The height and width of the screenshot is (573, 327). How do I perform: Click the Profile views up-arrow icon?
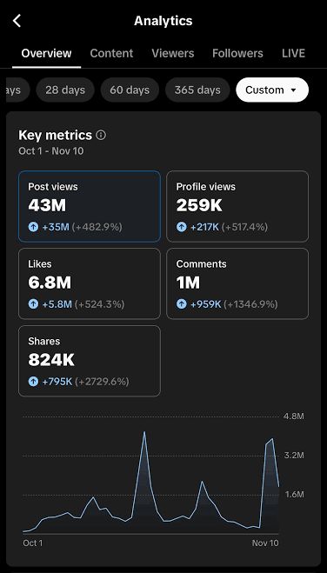(x=182, y=227)
